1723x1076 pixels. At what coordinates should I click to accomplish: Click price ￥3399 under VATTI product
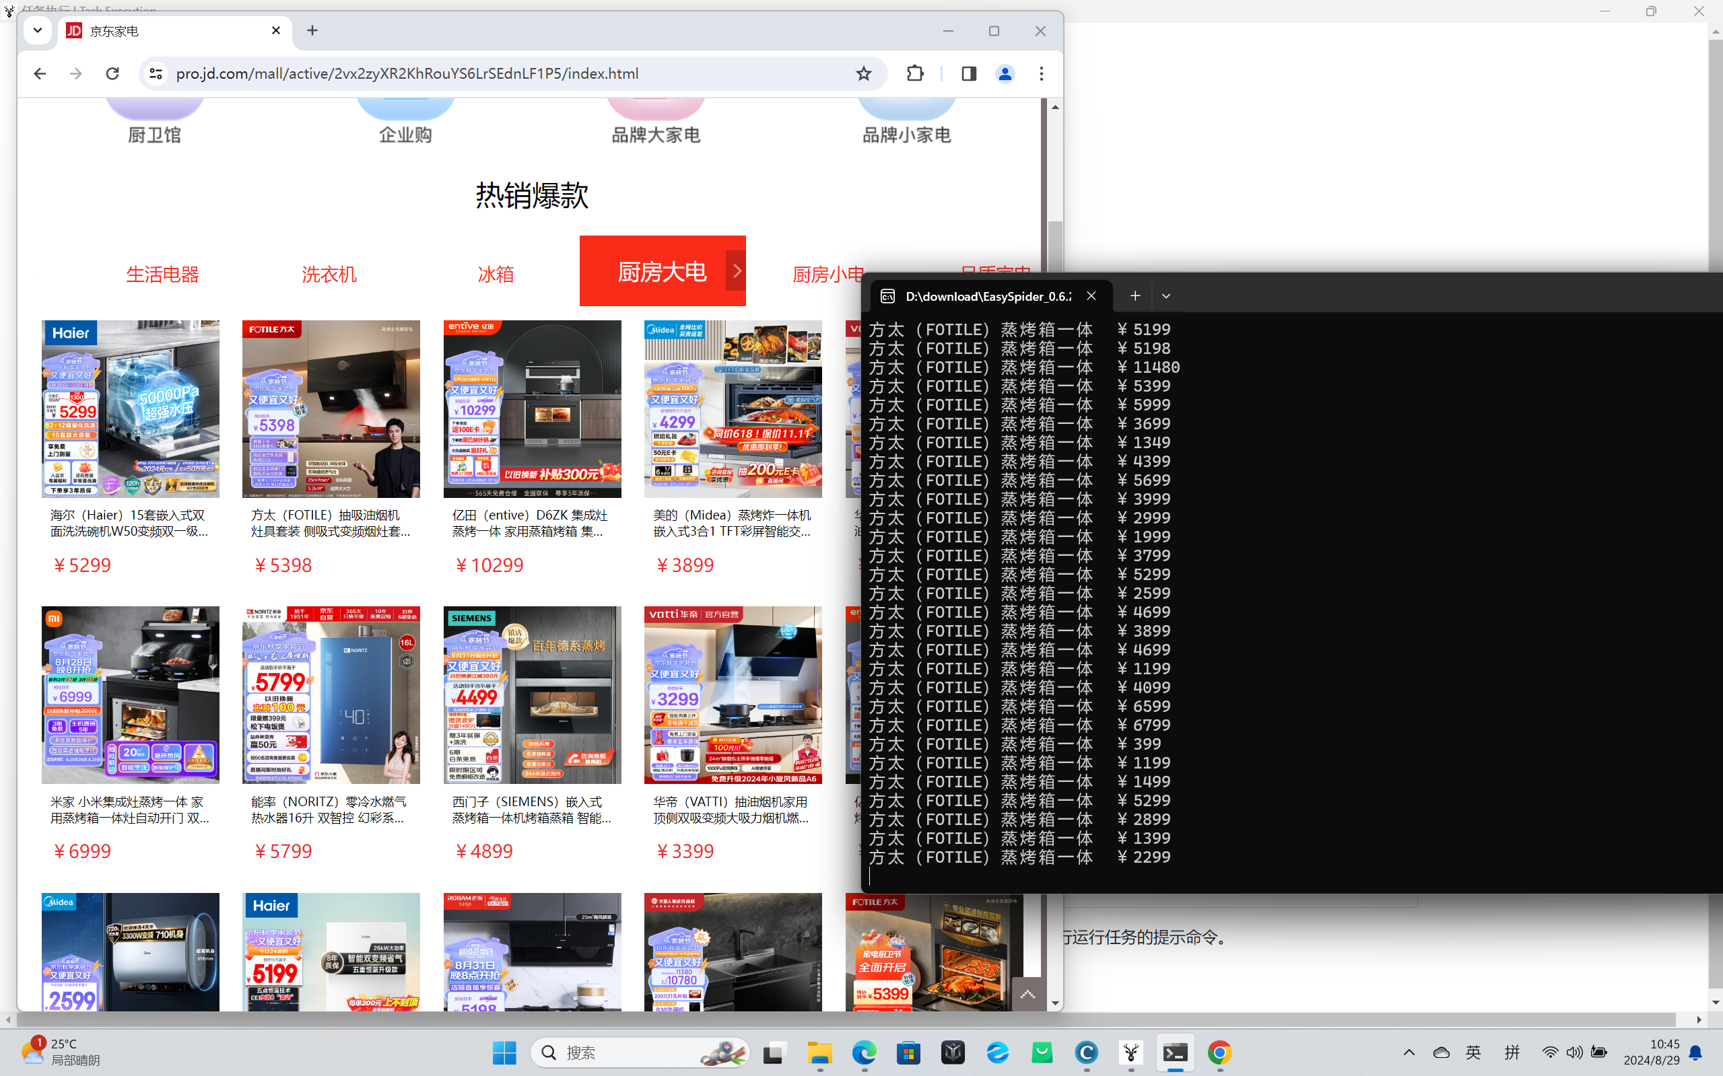[x=685, y=851]
